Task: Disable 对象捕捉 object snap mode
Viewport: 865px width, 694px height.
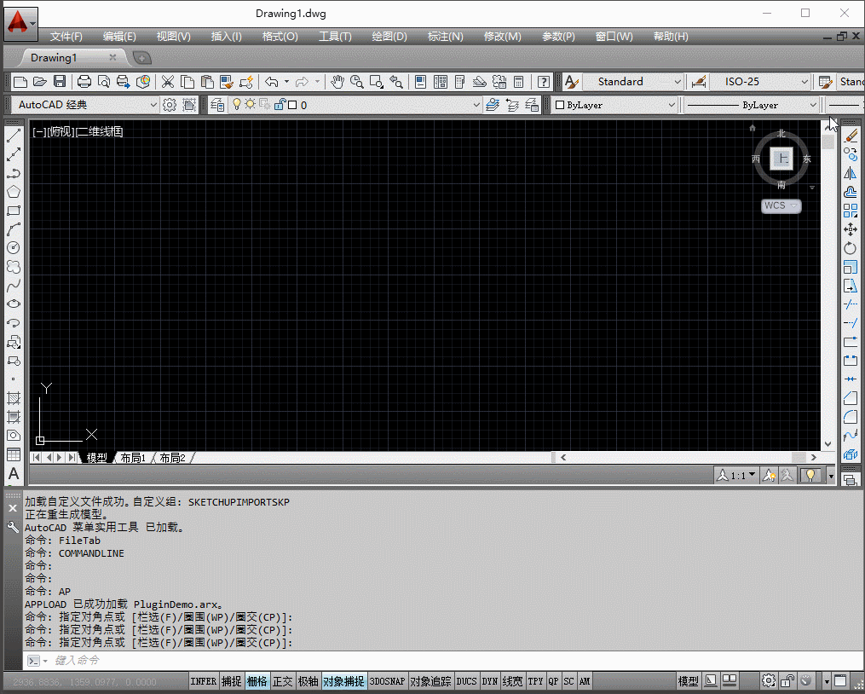Action: [343, 681]
